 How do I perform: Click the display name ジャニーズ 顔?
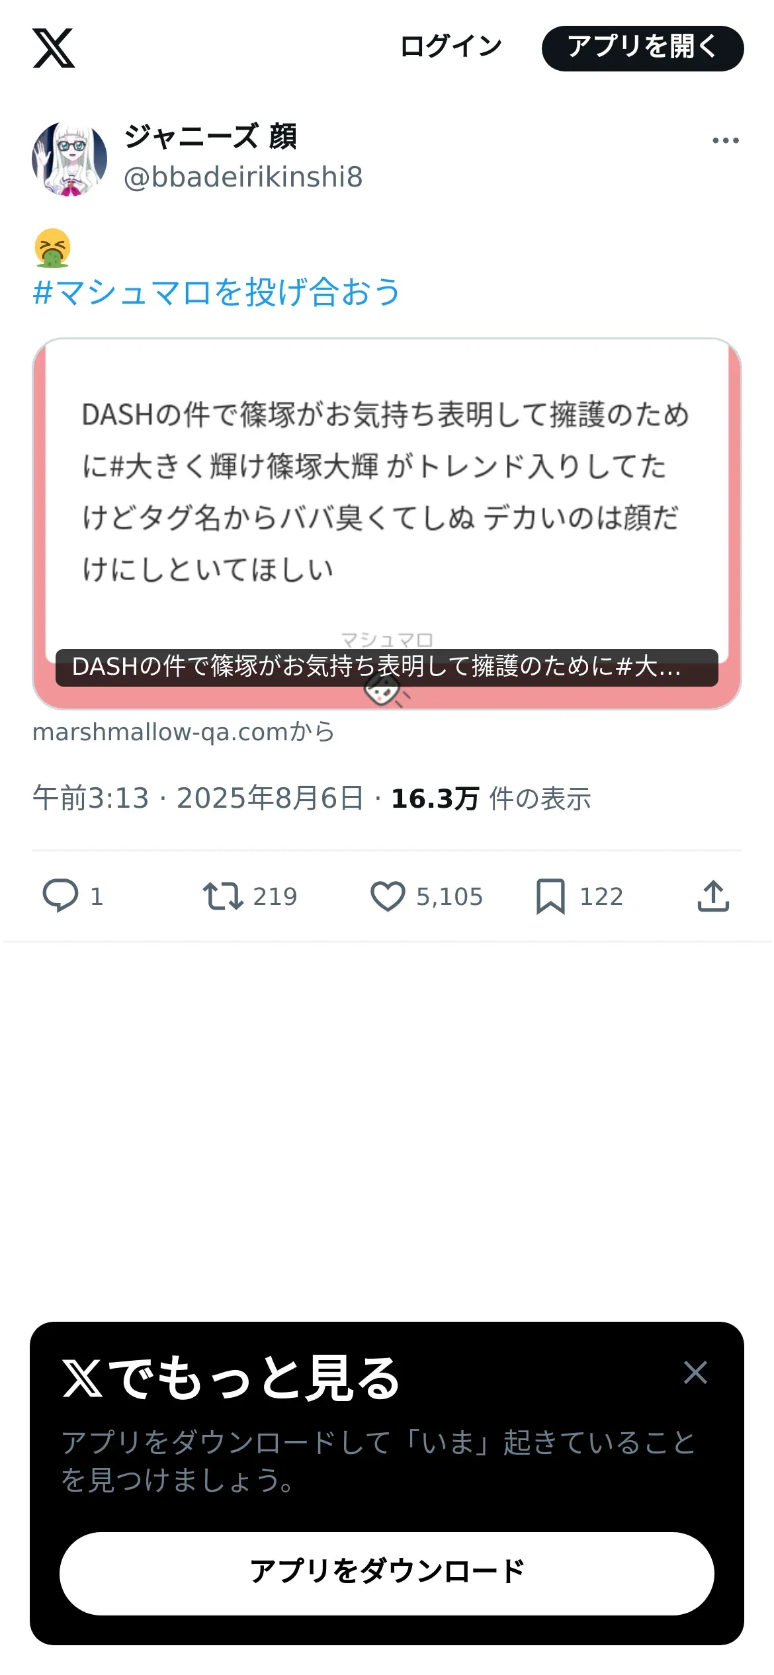click(x=210, y=137)
